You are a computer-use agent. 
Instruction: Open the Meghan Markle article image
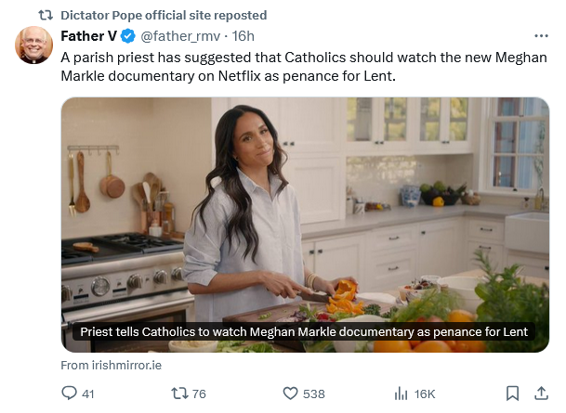click(307, 204)
